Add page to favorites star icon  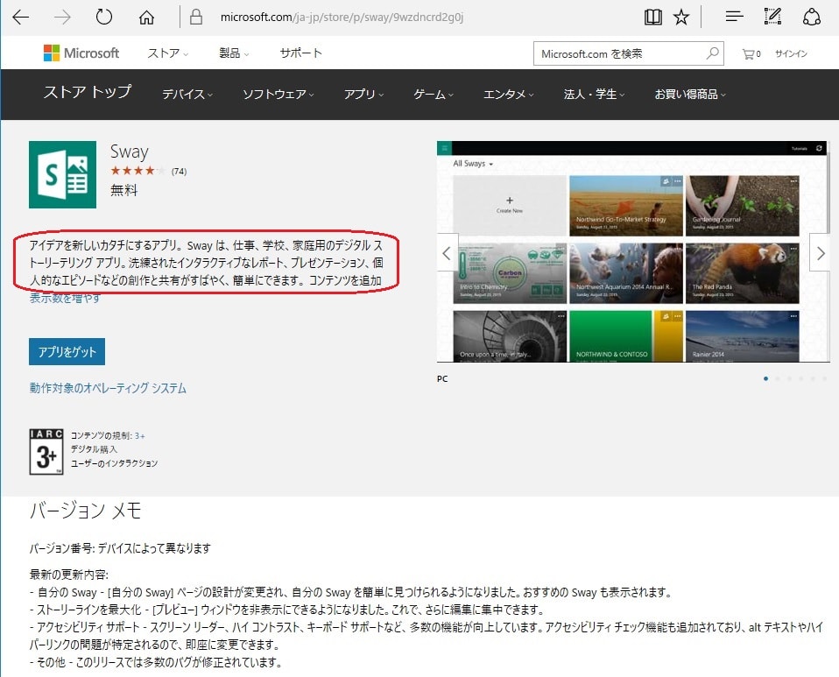(x=681, y=18)
